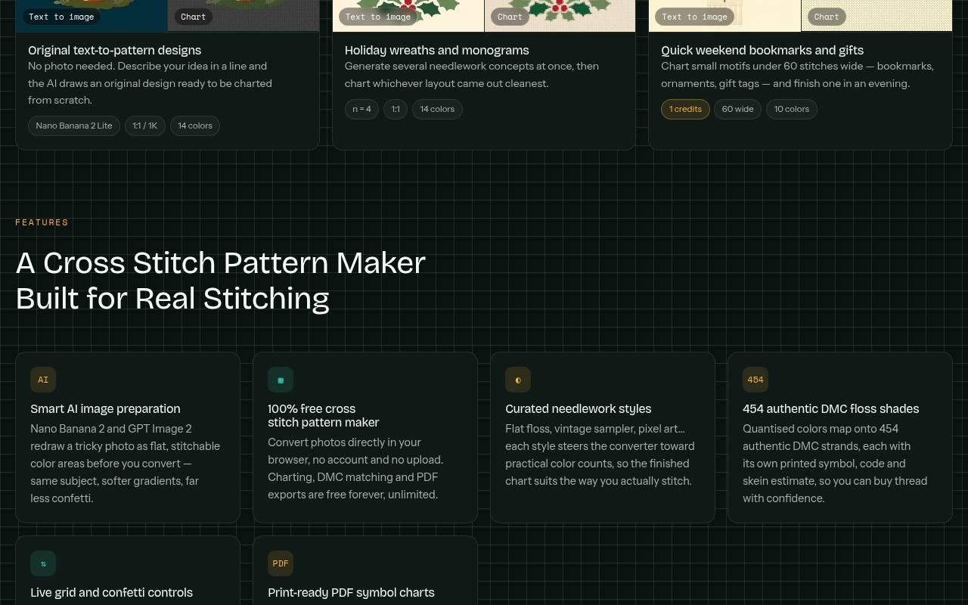The width and height of the screenshot is (968, 605).
Task: Click the 60 wide tag
Action: tap(738, 109)
